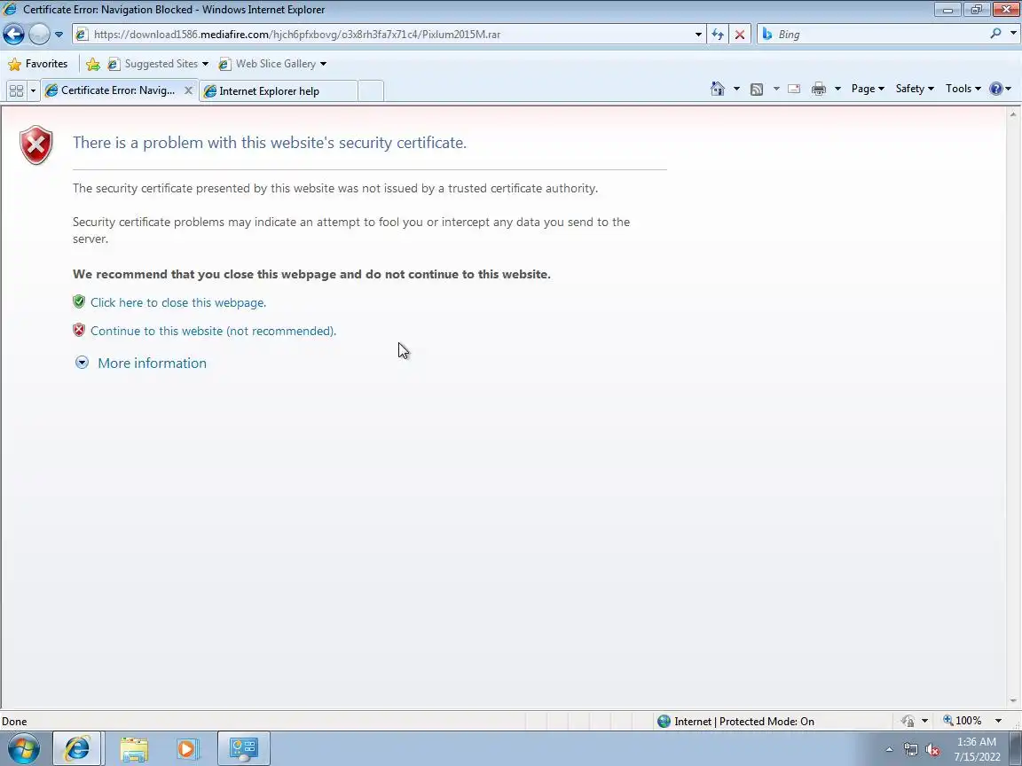This screenshot has height=766, width=1022.
Task: Click 'Click here to close this webpage'
Action: [178, 303]
